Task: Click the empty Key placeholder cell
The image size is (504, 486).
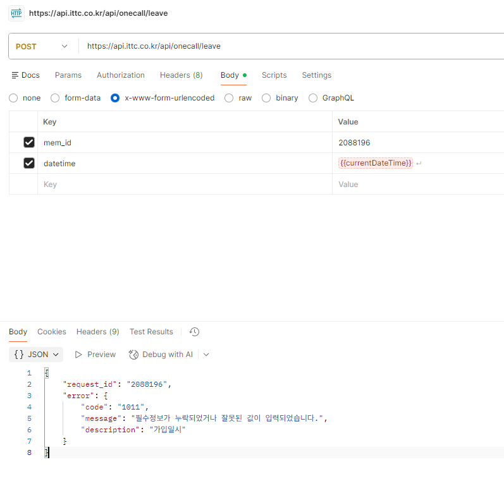Action: (185, 185)
